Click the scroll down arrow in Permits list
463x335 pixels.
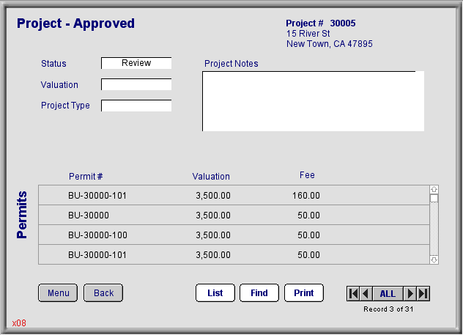pyautogui.click(x=434, y=260)
